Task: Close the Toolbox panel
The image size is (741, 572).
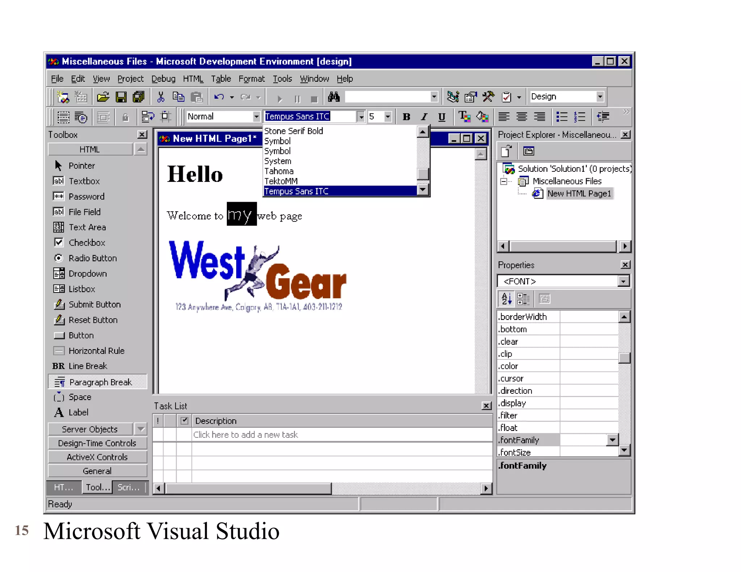Action: tap(143, 135)
